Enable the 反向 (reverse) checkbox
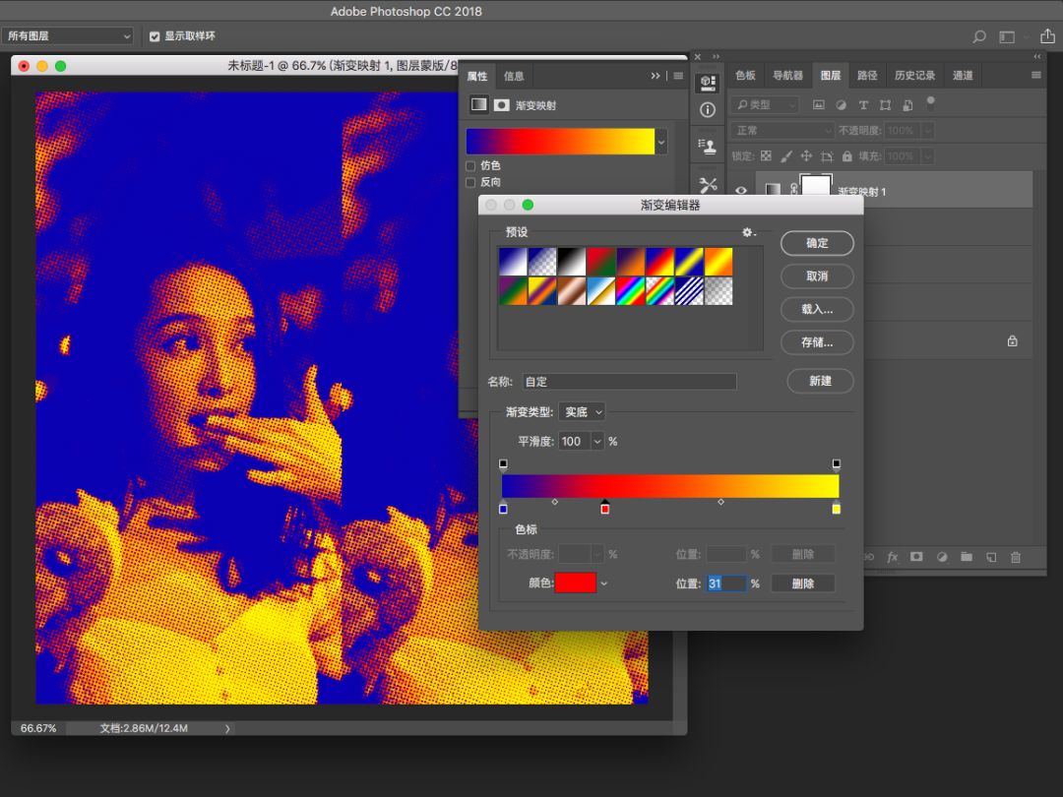Screen dimensions: 1063x797 click(x=470, y=182)
